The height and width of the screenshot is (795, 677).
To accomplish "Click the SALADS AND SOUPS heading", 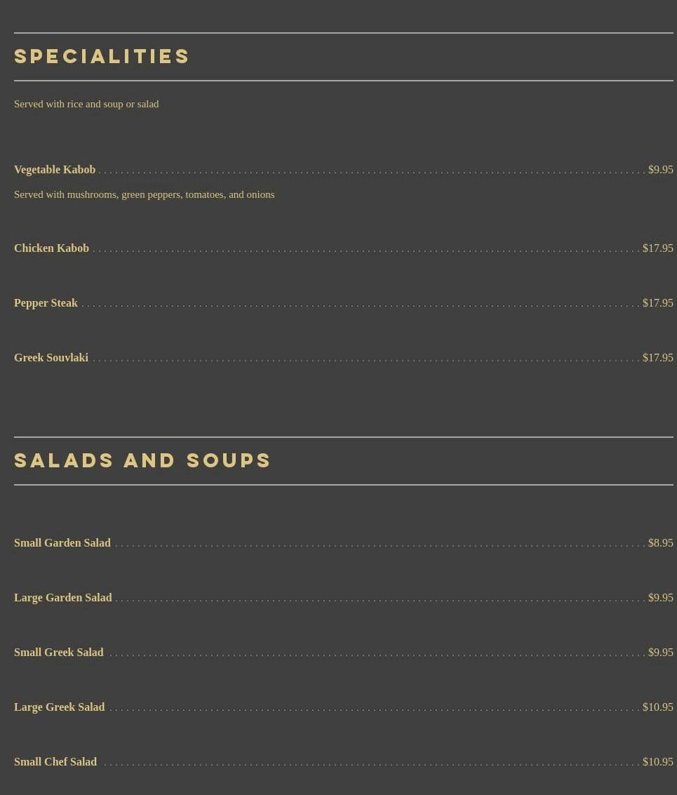I will click(142, 460).
